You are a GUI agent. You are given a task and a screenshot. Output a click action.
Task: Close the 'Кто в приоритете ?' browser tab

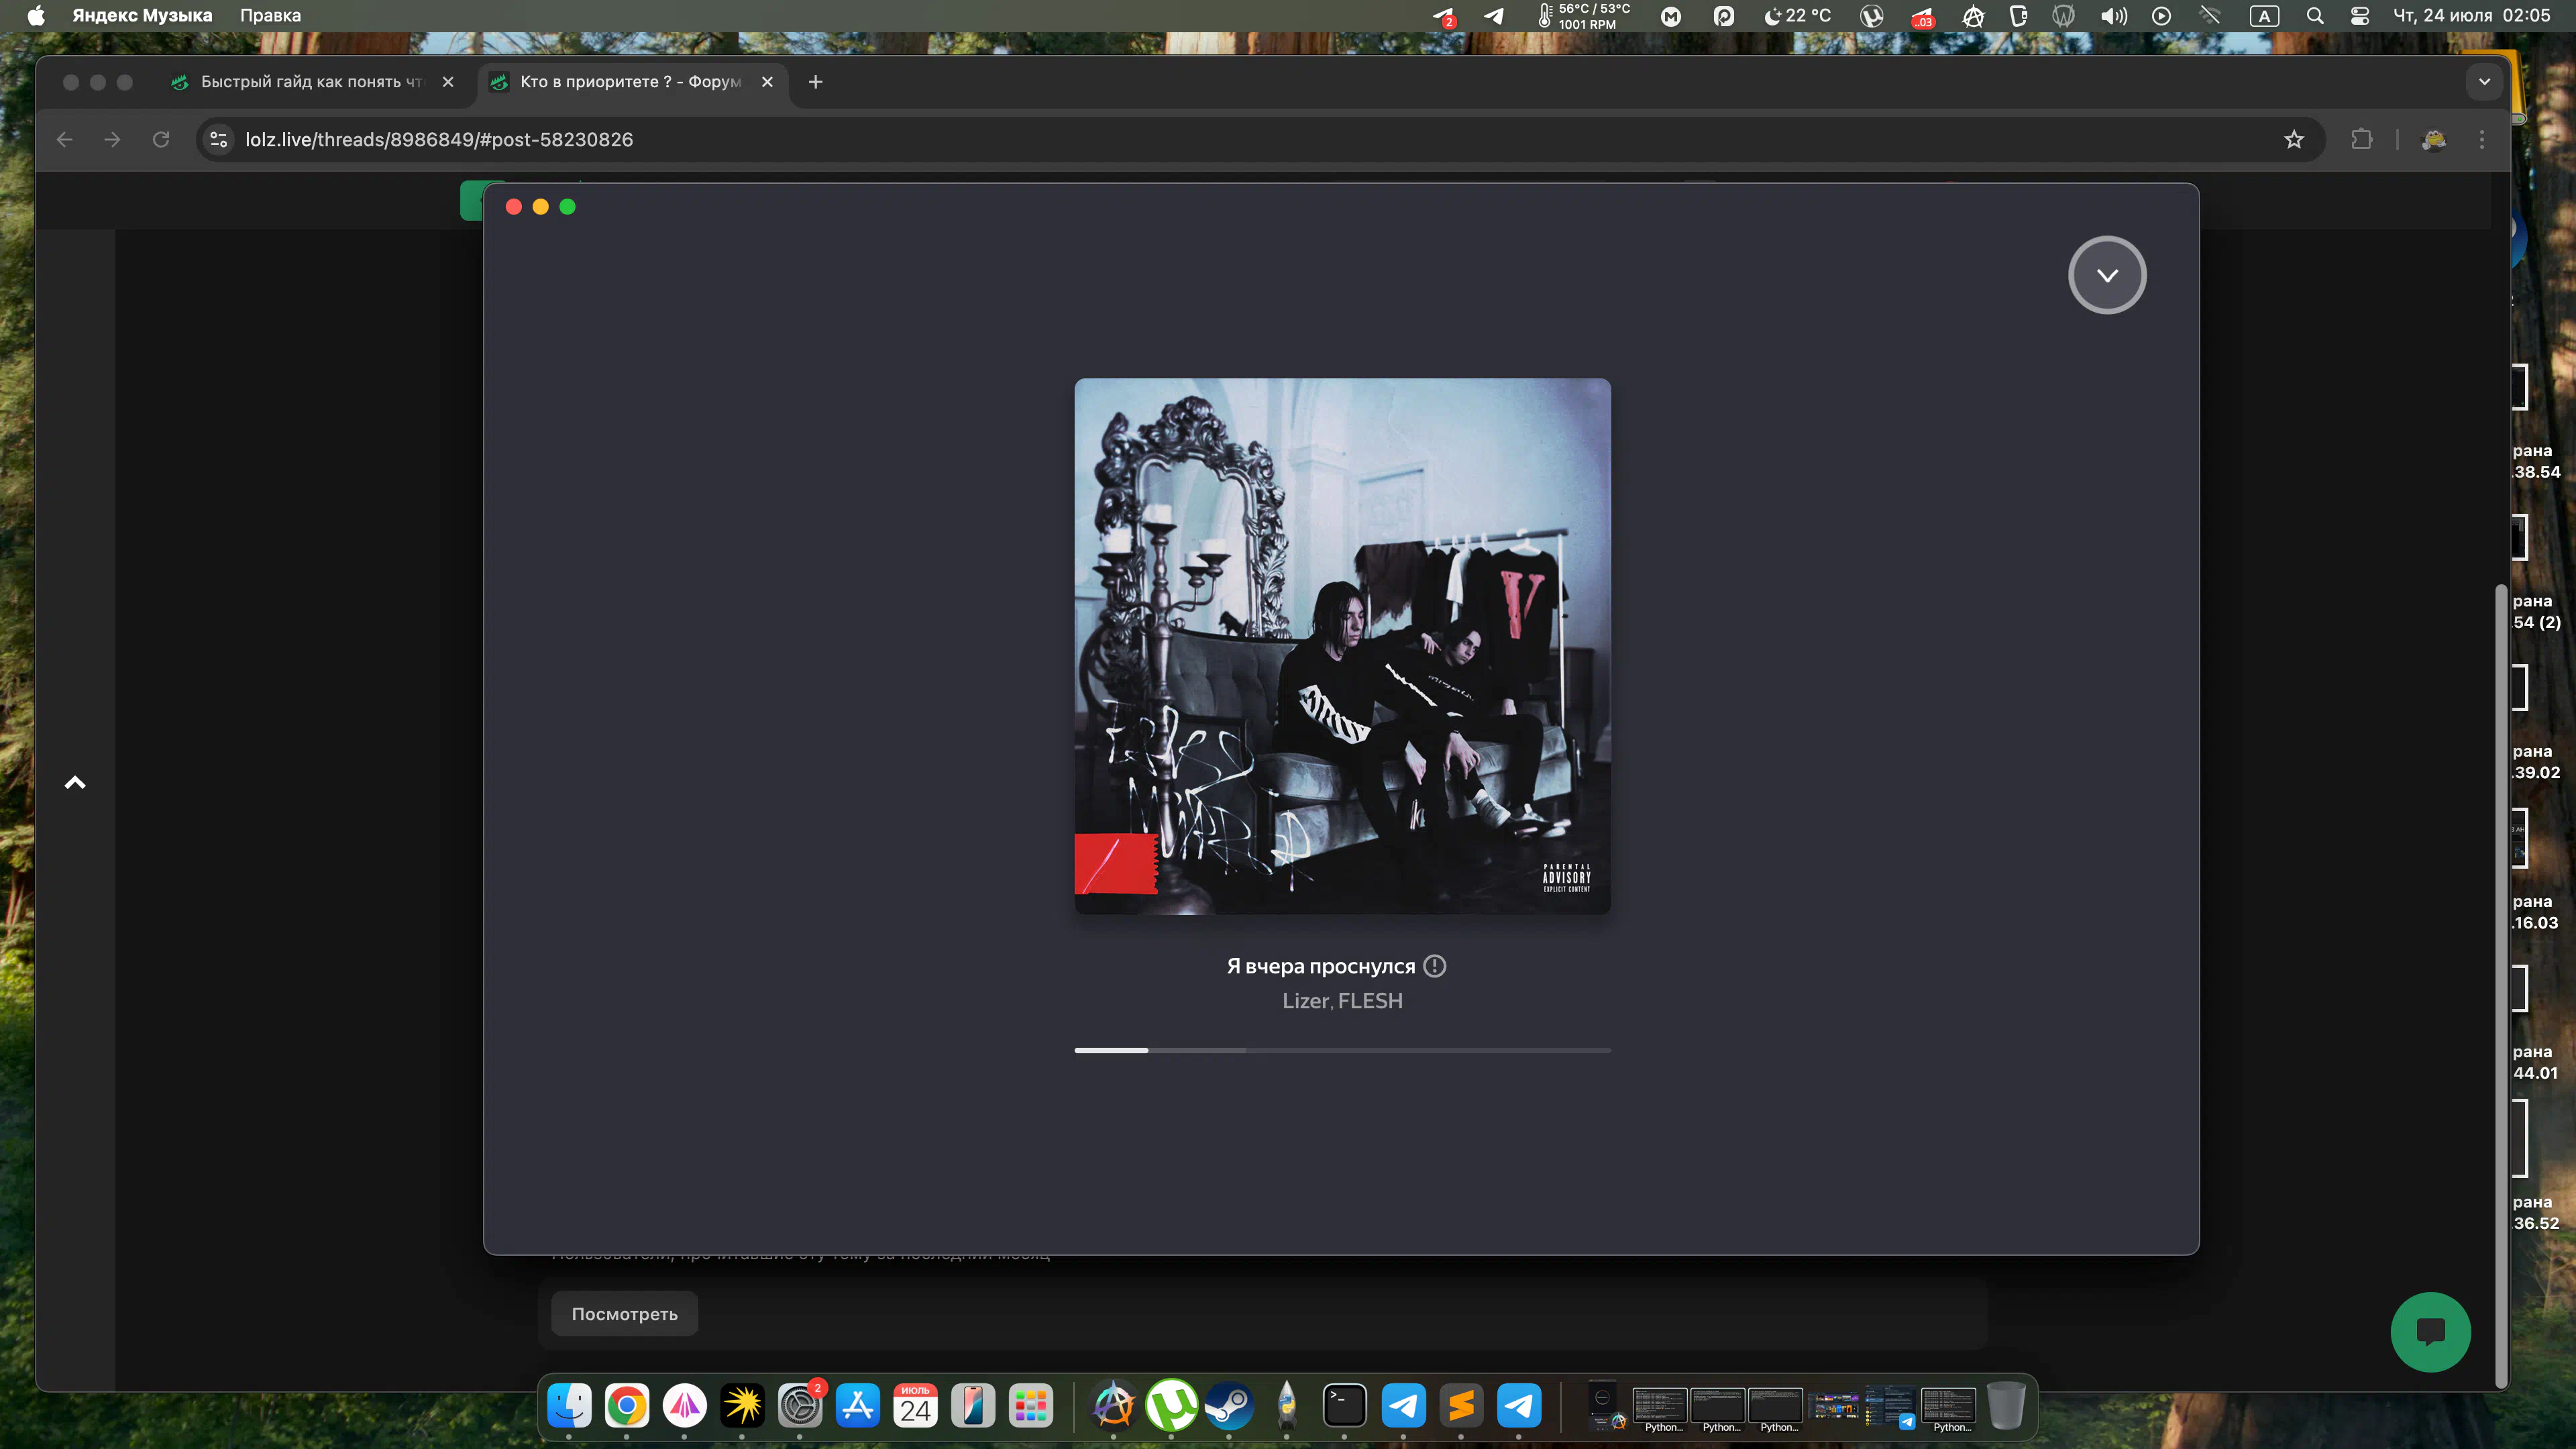767,82
